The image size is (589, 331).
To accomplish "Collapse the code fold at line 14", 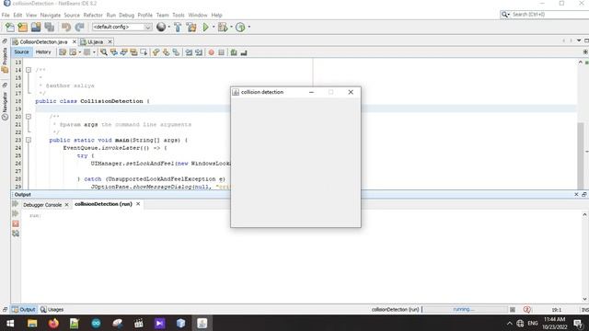I will point(29,70).
